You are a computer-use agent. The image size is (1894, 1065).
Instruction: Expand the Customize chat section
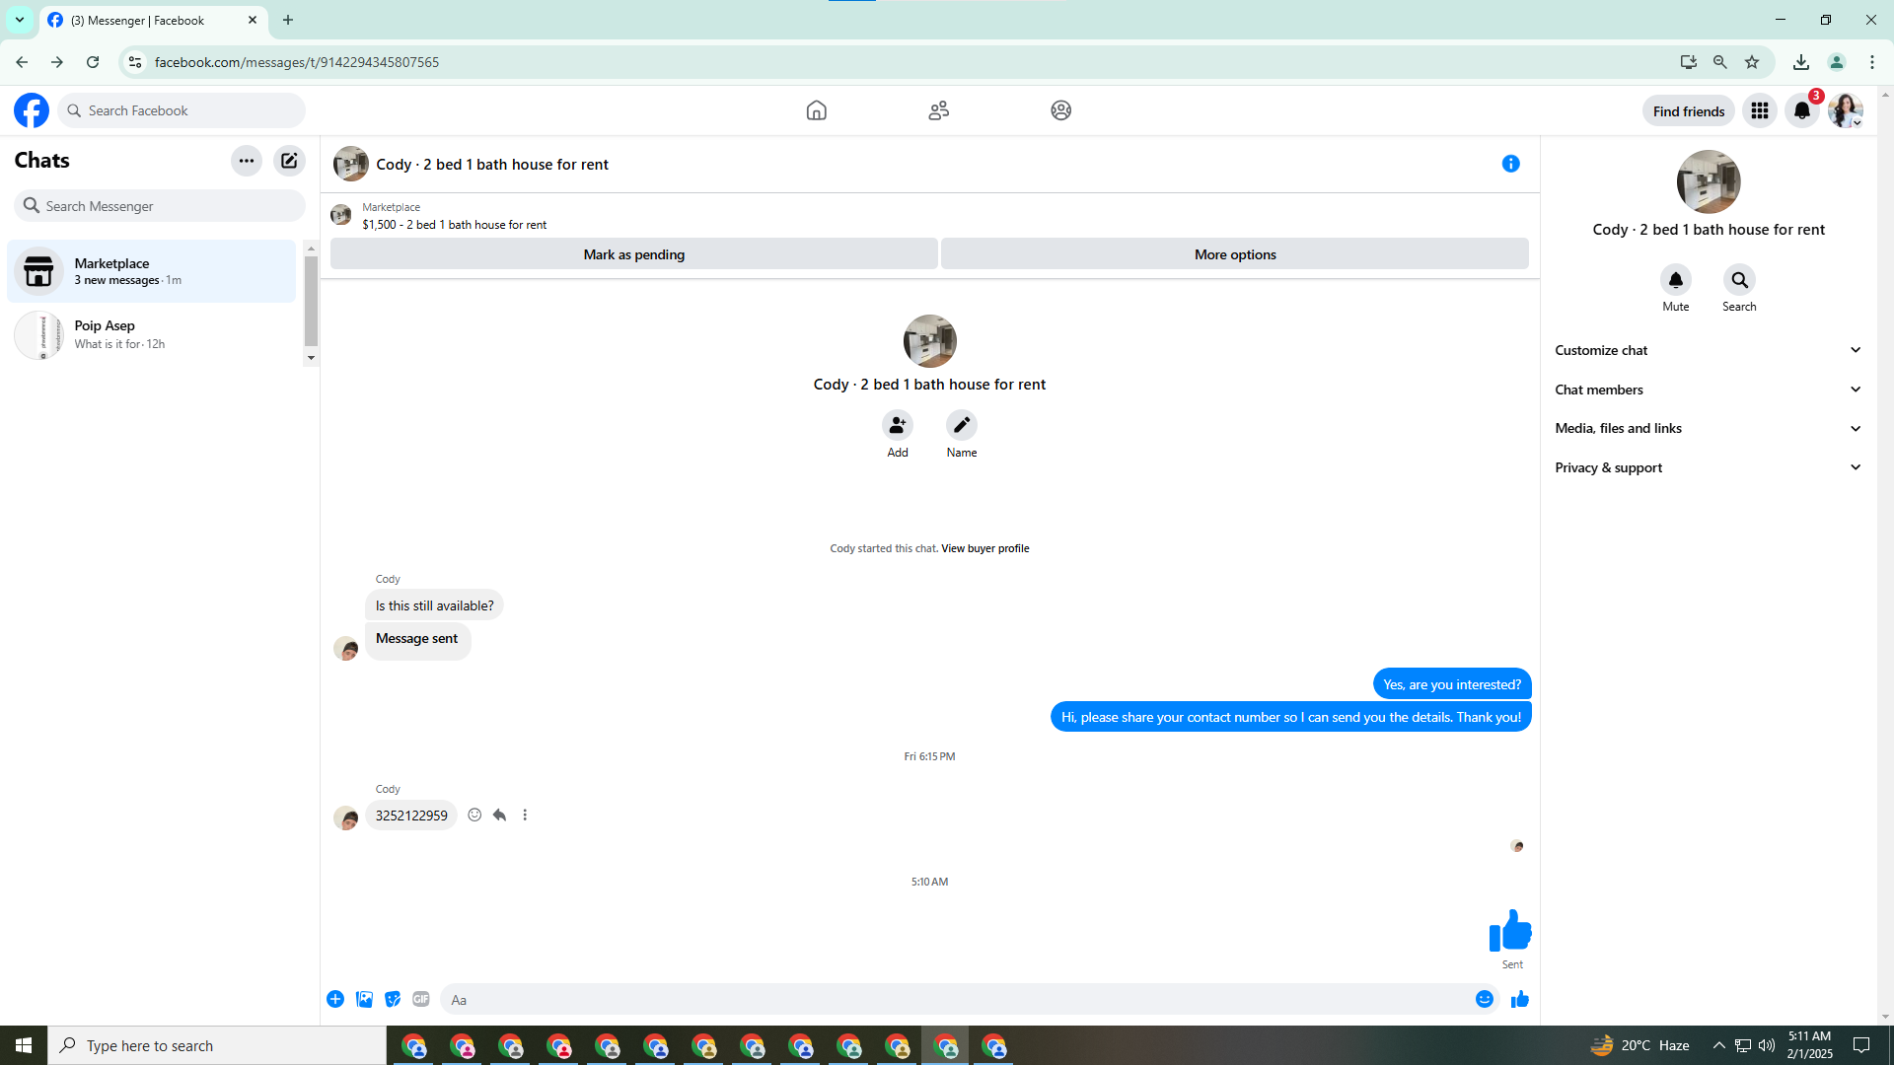click(1708, 350)
